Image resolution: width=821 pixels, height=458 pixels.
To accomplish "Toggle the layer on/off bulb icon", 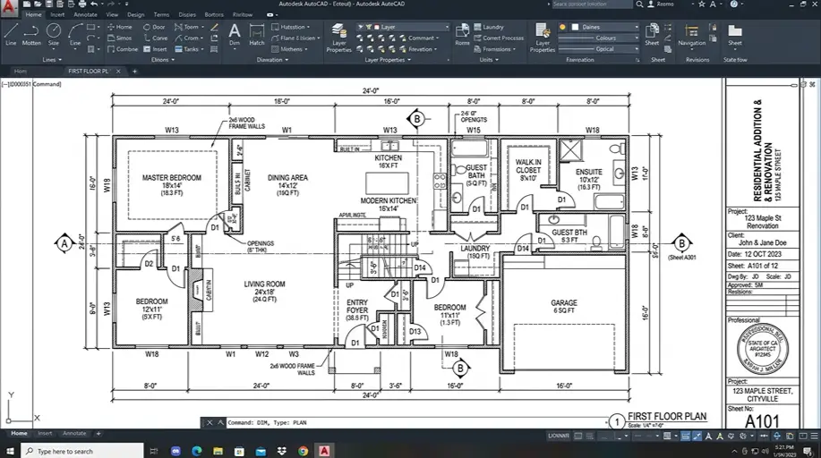I will coord(562,27).
